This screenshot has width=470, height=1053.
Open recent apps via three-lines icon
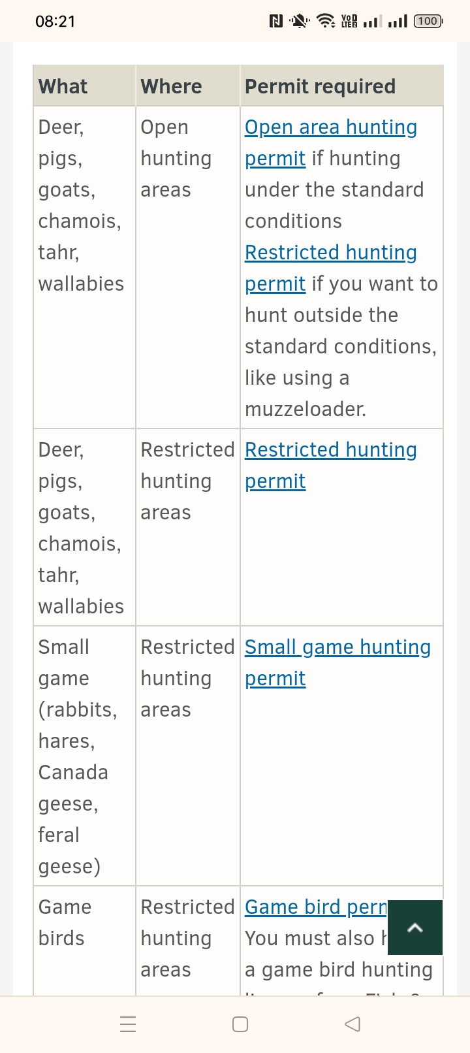pos(129,1024)
